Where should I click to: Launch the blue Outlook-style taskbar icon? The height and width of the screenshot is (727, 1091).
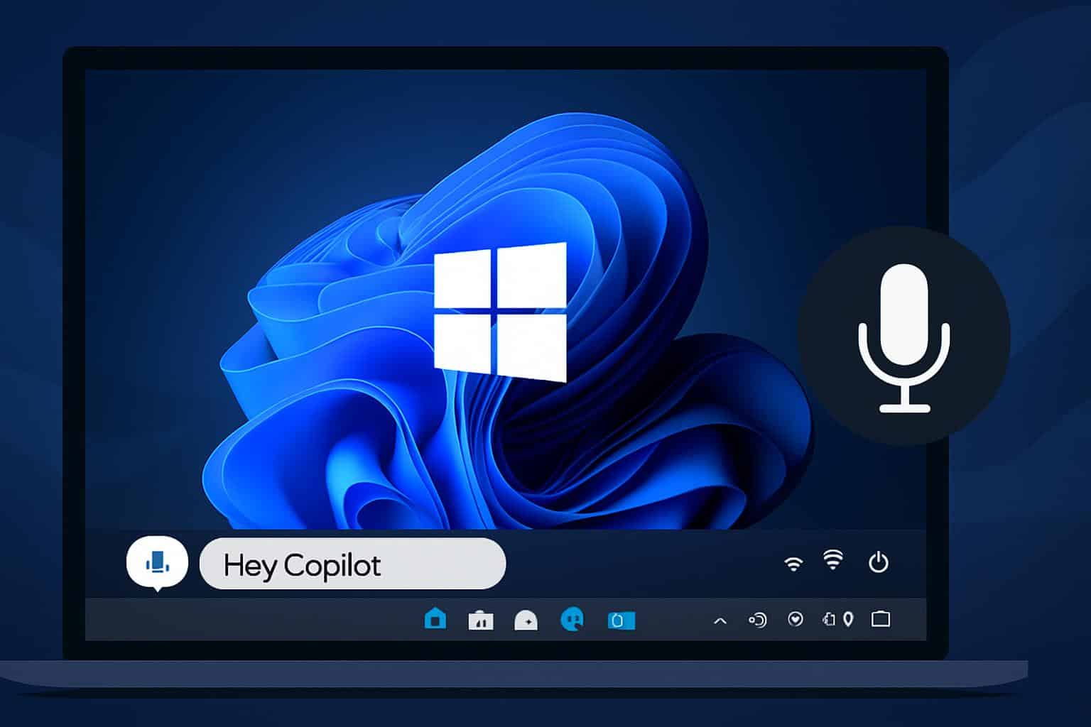(x=621, y=621)
